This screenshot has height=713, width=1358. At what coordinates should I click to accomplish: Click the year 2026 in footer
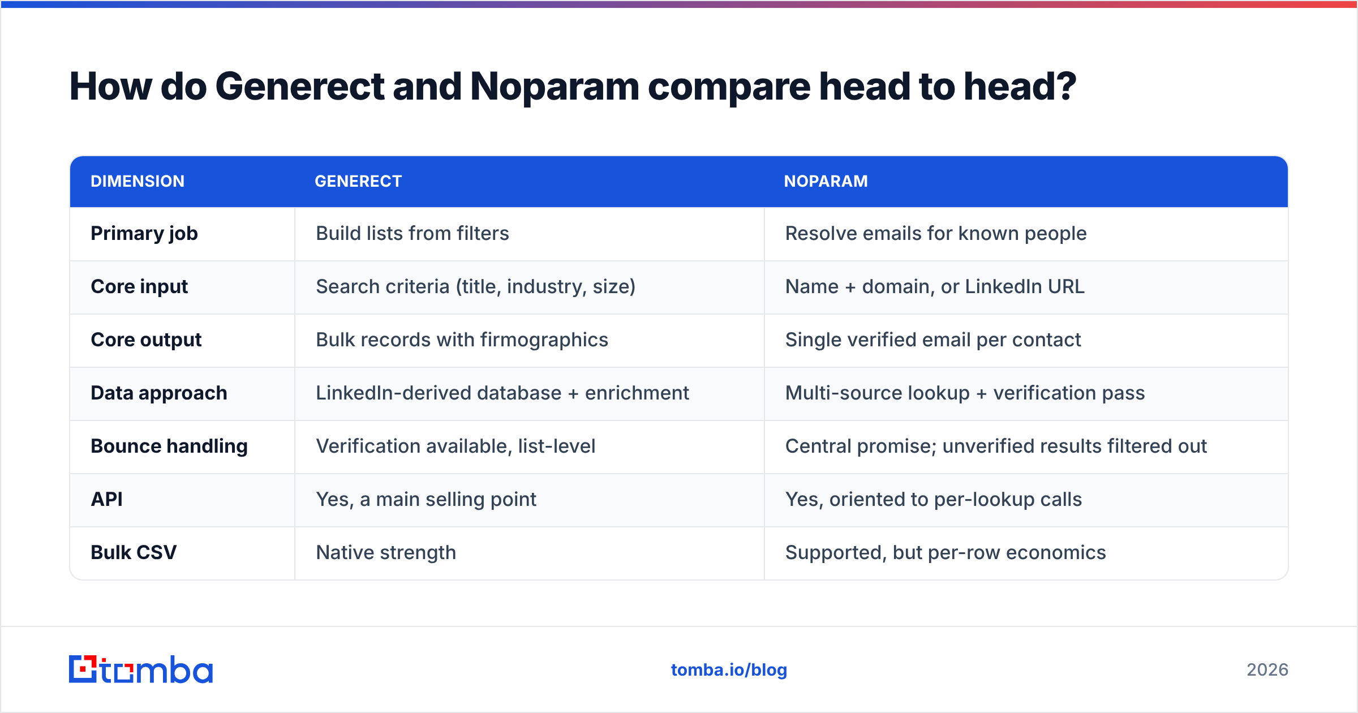click(1267, 670)
